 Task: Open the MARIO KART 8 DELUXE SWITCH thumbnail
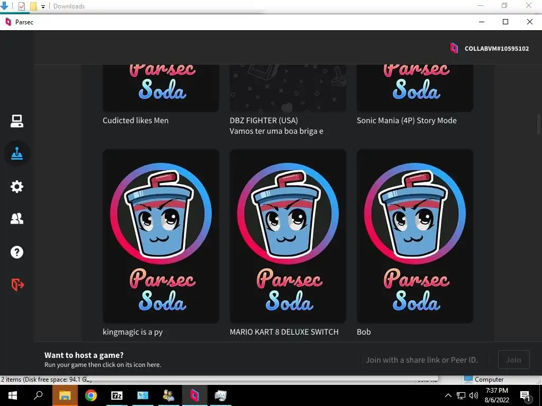pos(288,236)
